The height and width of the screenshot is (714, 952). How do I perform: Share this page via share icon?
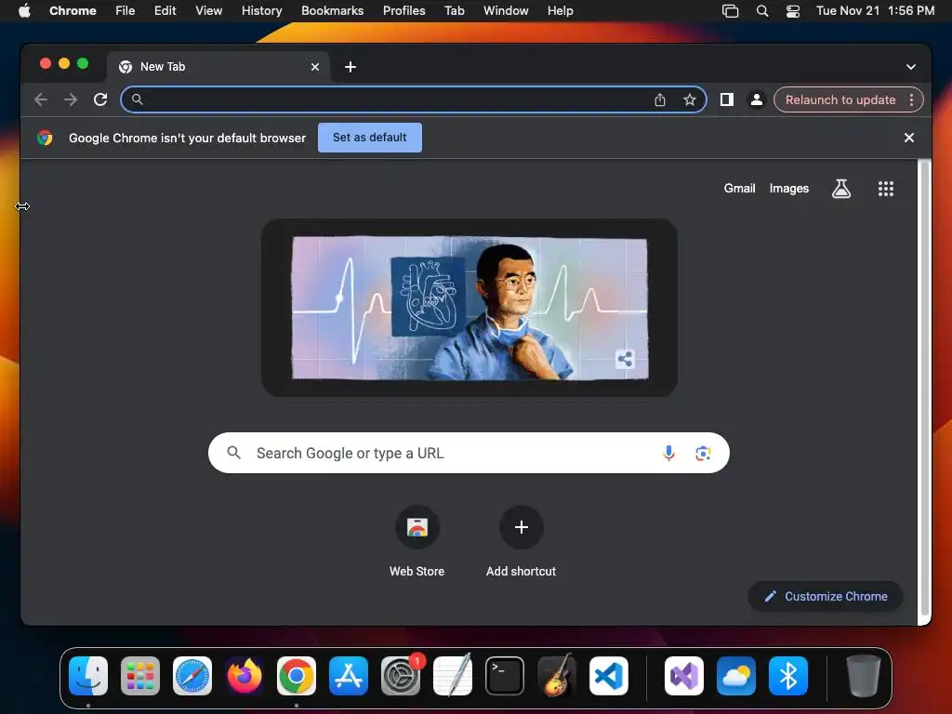click(x=660, y=99)
